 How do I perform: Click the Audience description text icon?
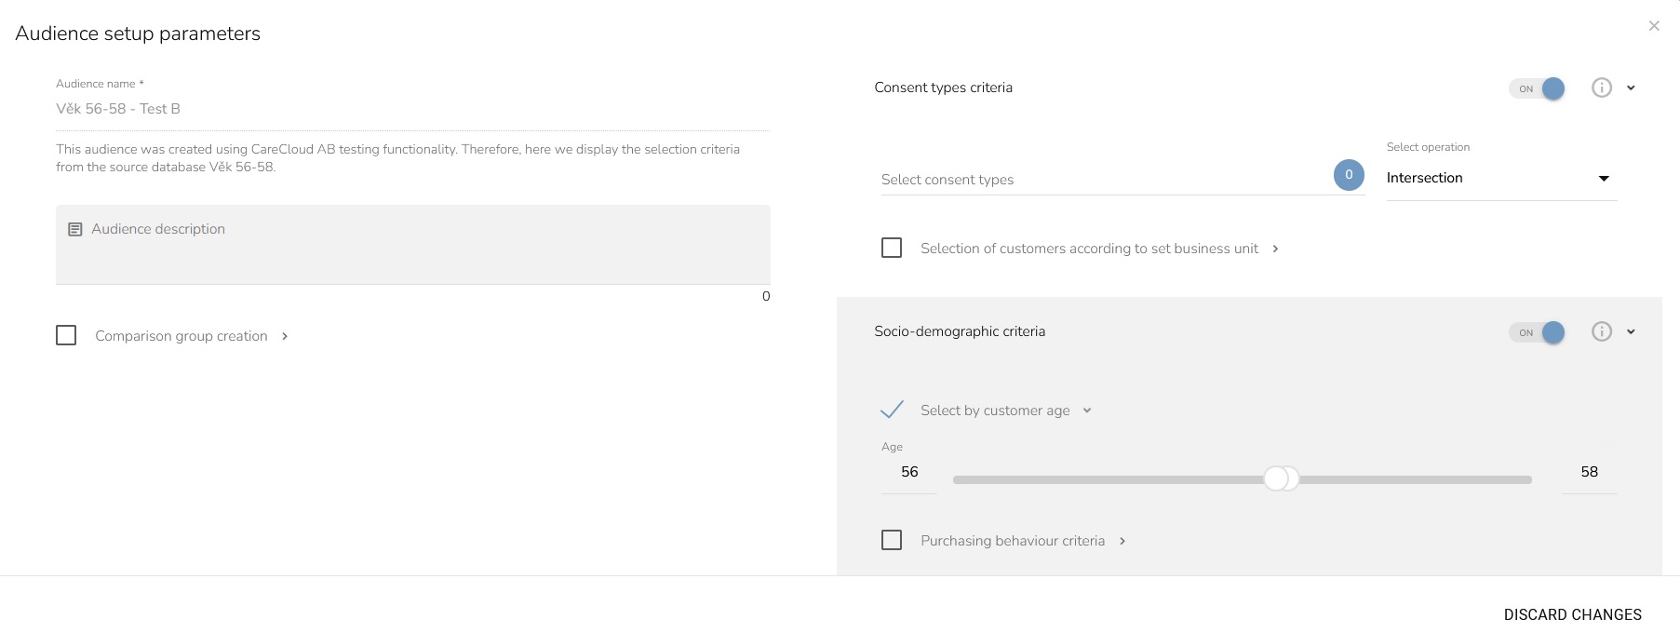tap(75, 229)
